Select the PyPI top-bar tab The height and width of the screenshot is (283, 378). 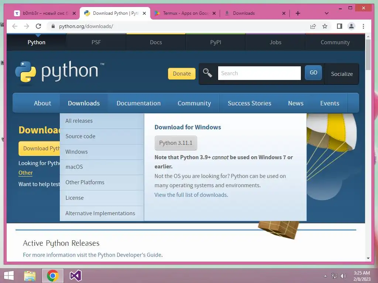[216, 42]
